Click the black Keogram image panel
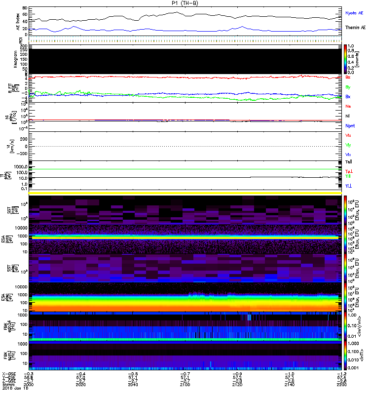 pos(185,61)
